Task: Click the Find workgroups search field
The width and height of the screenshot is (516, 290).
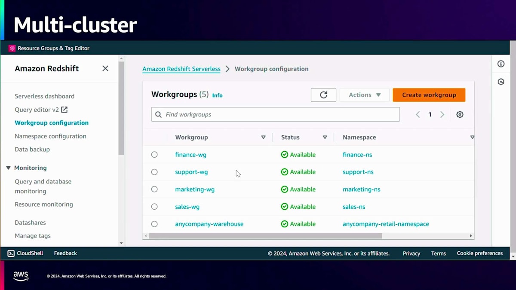Action: (276, 115)
